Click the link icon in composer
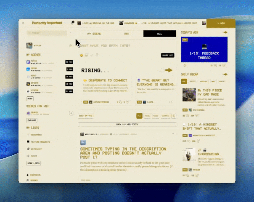Viewport: 254px width, 202px height. click(92, 55)
